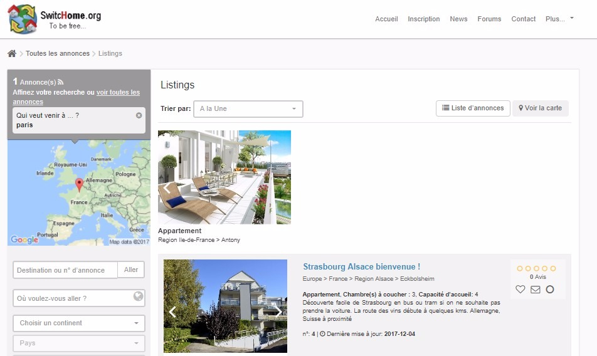Click the 'Destination ou n° d'annonce' field
Viewport: 597px width, 356px height.
point(65,270)
